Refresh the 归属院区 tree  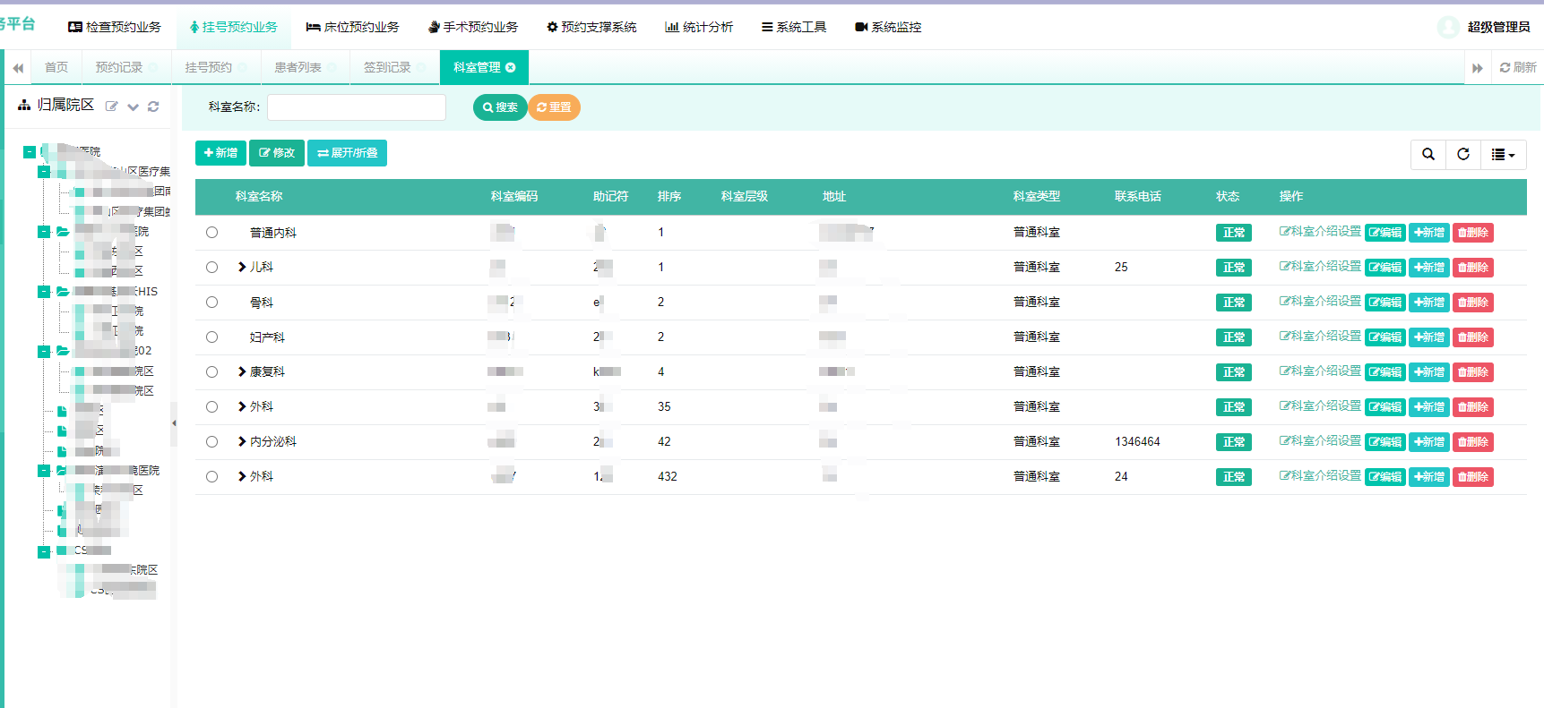click(153, 107)
